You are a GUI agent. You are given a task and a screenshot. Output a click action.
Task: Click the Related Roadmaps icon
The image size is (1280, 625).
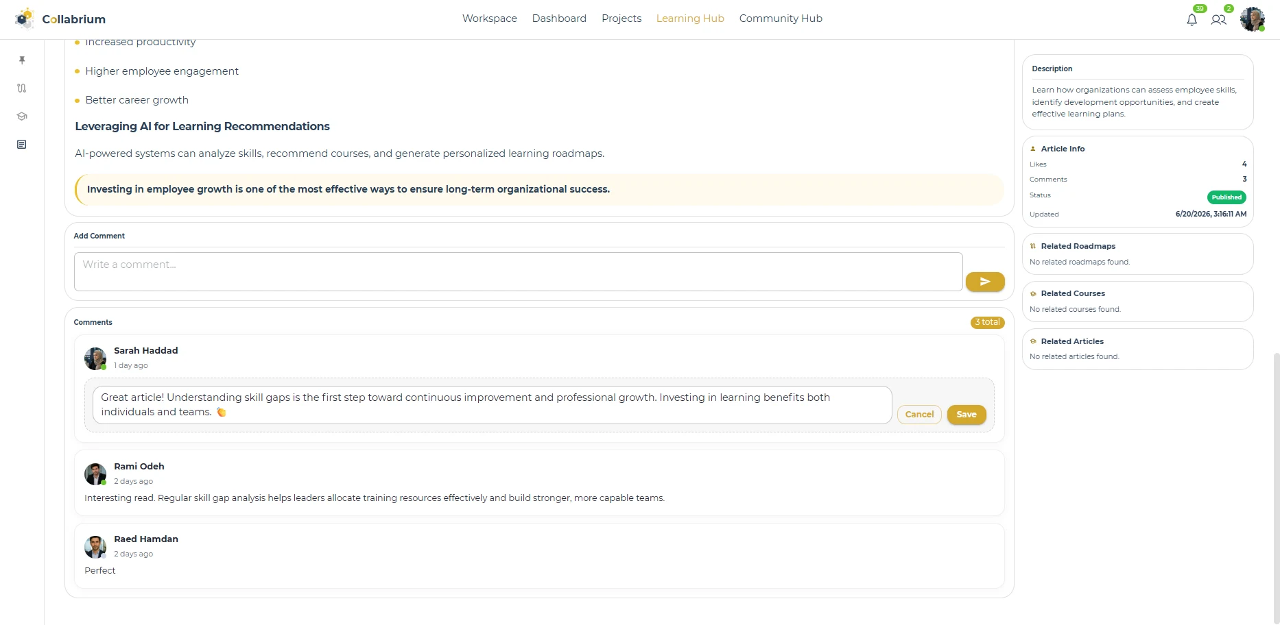(1033, 246)
